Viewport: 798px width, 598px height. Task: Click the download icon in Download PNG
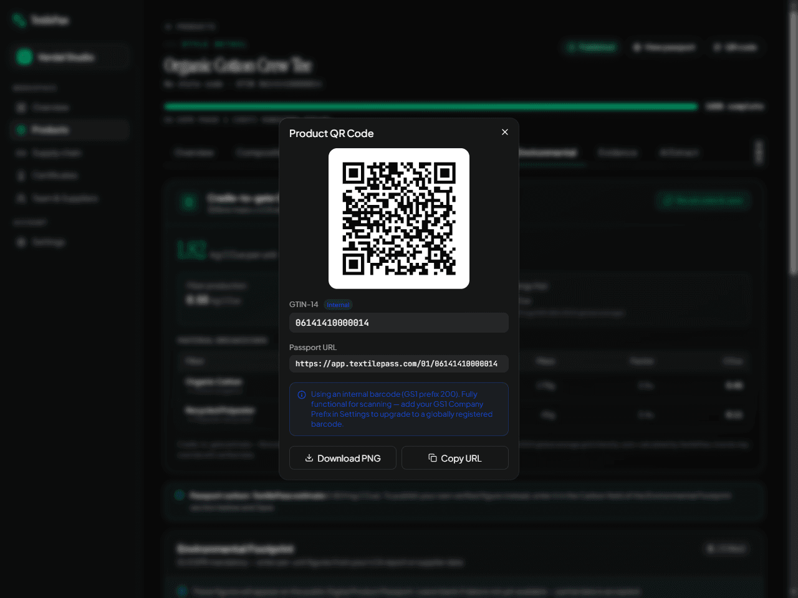(309, 458)
